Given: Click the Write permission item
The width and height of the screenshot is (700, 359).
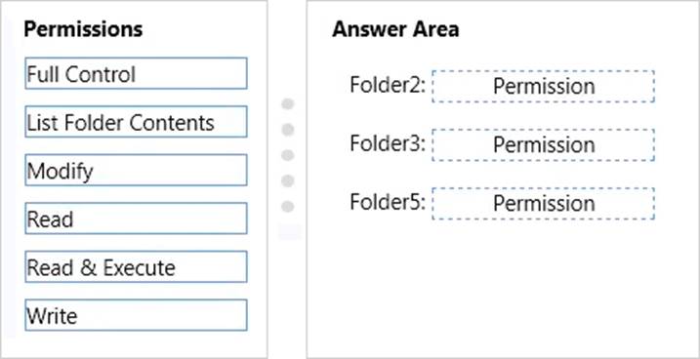Looking at the screenshot, I should pos(136,315).
